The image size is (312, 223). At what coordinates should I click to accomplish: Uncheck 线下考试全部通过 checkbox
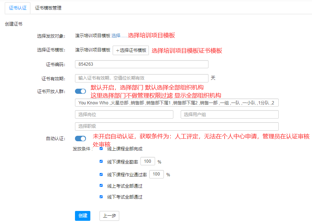[x=101, y=197]
